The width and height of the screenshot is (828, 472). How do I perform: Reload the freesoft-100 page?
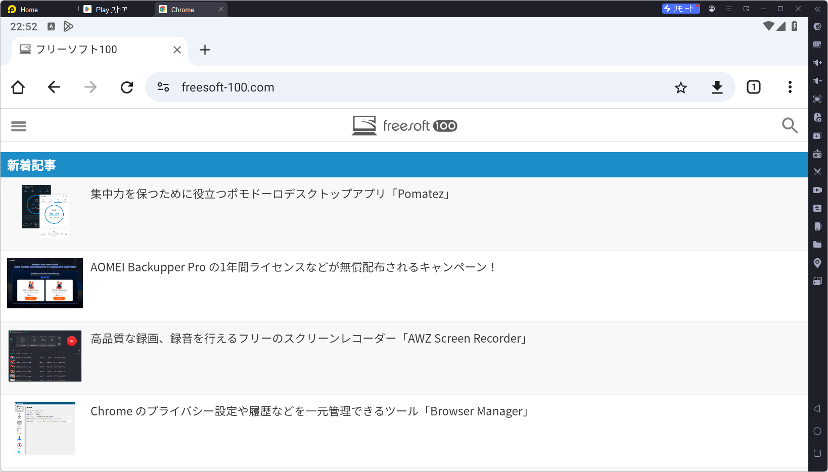pos(127,87)
